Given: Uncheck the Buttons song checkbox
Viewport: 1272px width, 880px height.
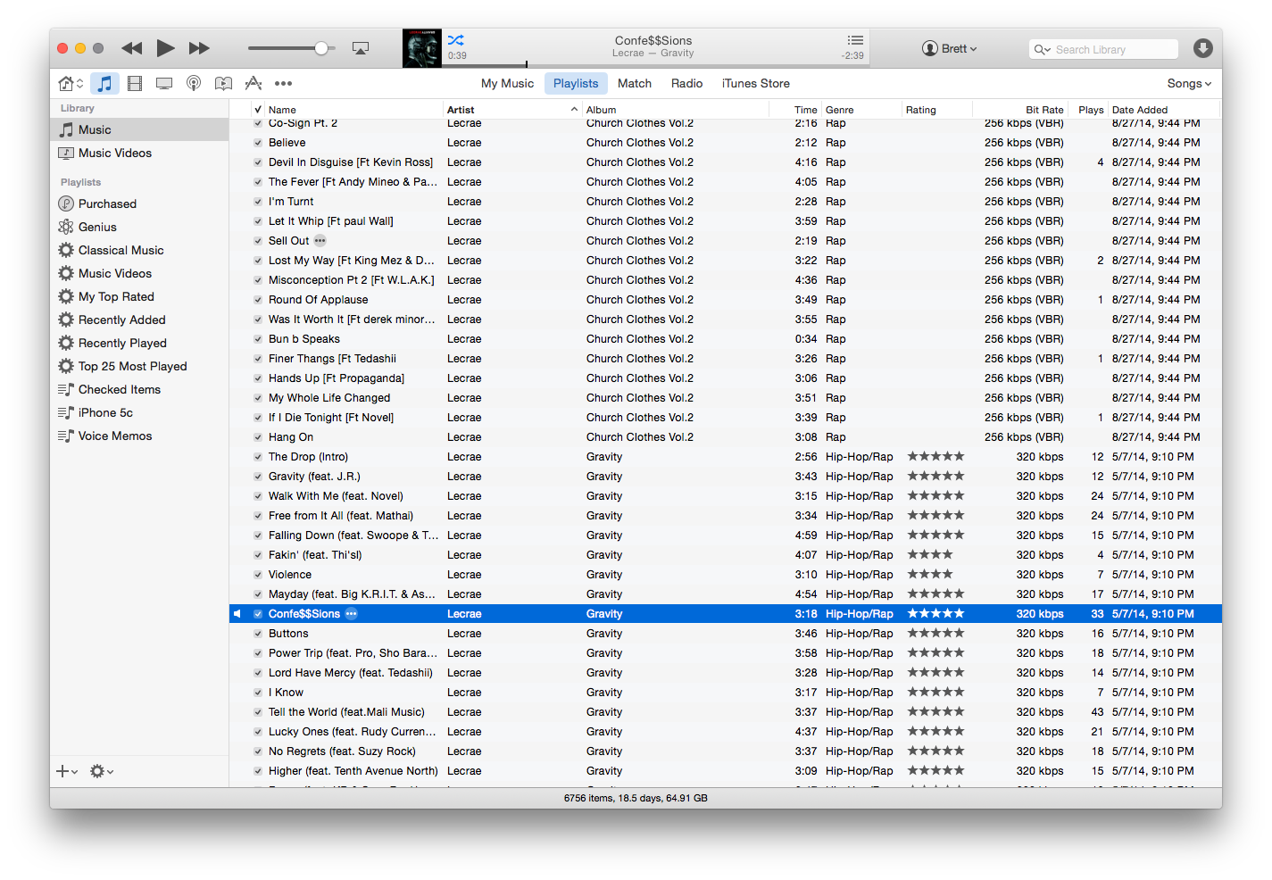Looking at the screenshot, I should click(x=258, y=634).
